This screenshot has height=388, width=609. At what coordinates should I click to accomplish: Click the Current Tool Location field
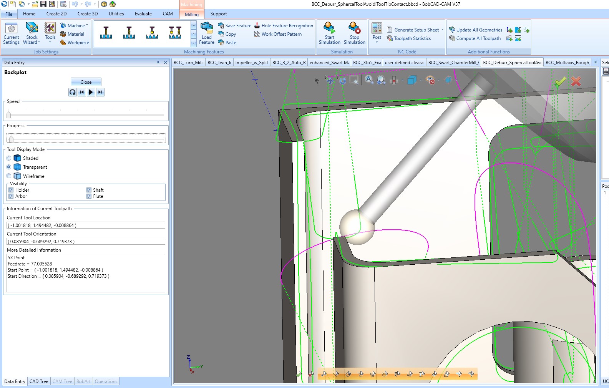click(x=86, y=226)
